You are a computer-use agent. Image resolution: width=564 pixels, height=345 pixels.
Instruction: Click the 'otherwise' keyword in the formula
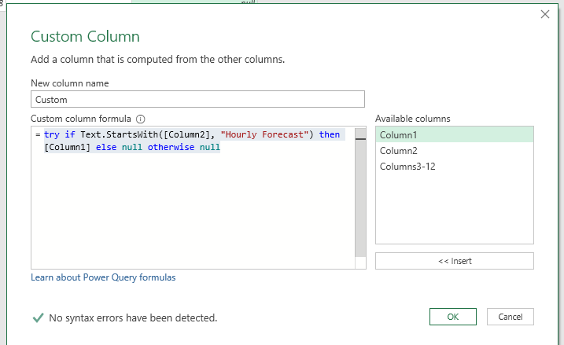coord(171,147)
